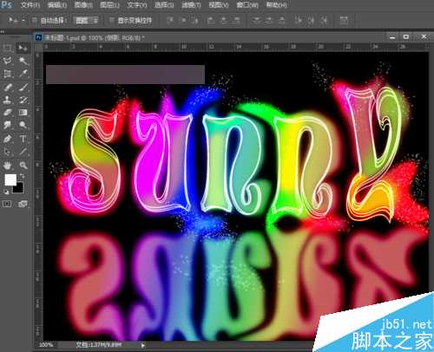Select the Lasso tool
Viewport: 434px width, 352px height.
(x=8, y=61)
